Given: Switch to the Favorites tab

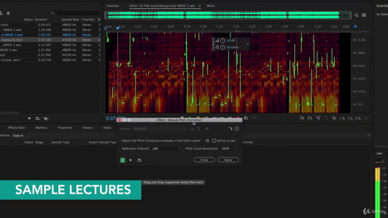Looking at the screenshot, I should point(113,5).
